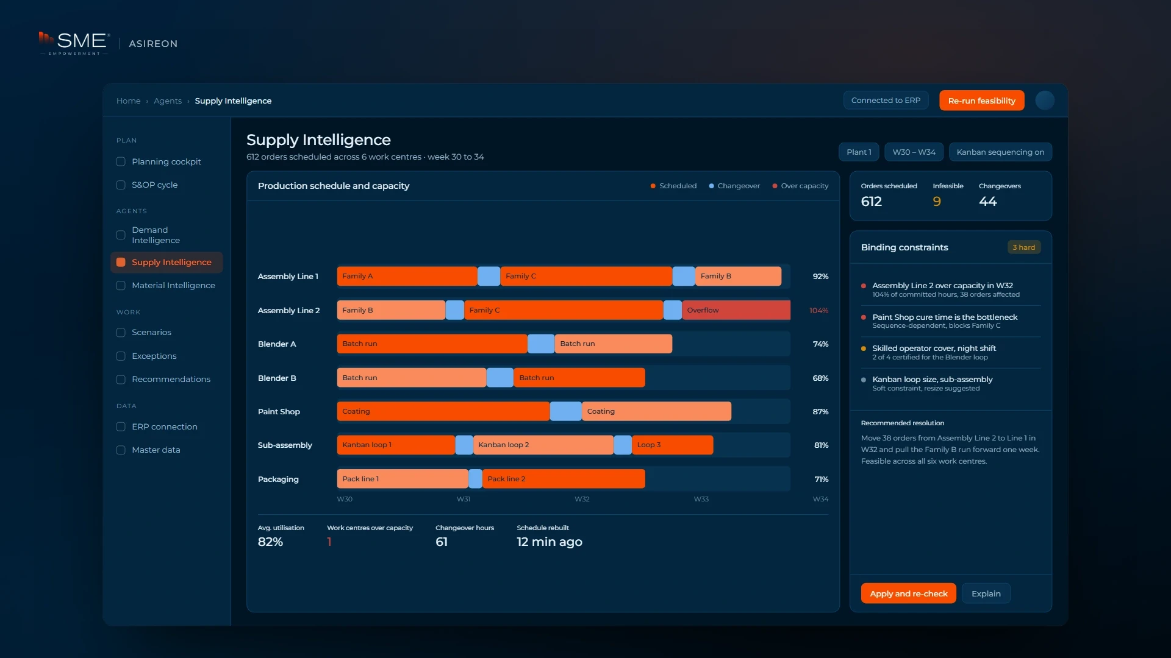
Task: Click the Master data sidebar icon
Action: (x=121, y=450)
